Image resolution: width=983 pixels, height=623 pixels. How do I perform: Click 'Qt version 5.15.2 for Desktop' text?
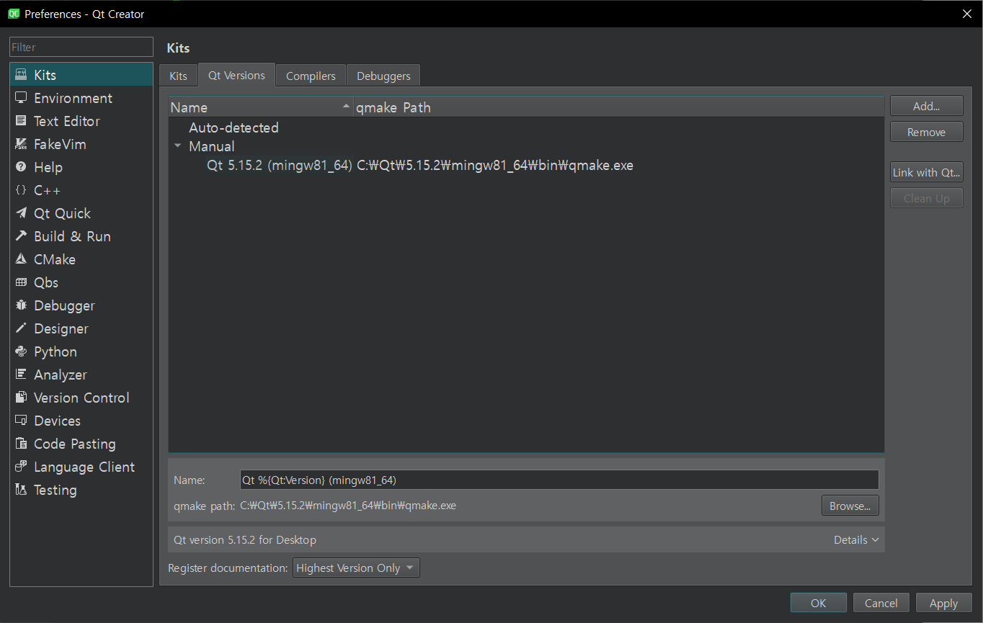tap(245, 540)
